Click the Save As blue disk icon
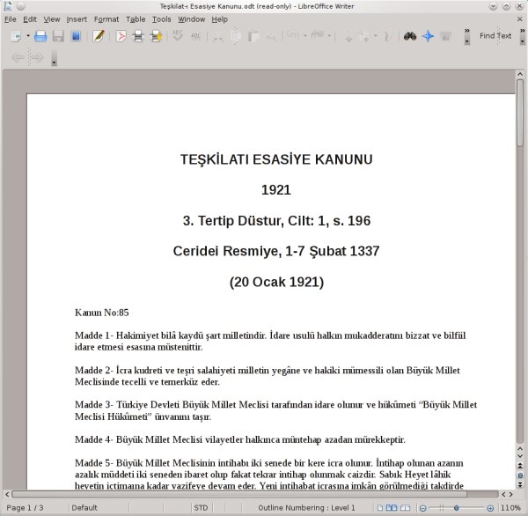 pyautogui.click(x=76, y=36)
